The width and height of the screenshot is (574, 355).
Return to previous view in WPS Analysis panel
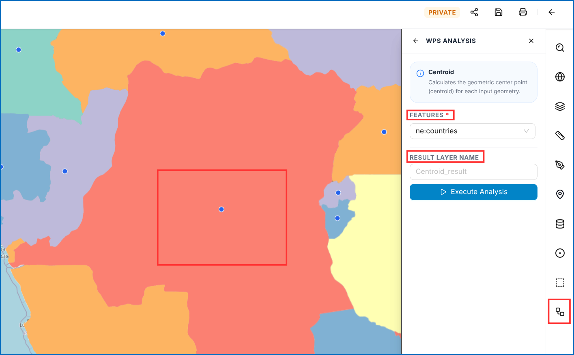pos(416,41)
